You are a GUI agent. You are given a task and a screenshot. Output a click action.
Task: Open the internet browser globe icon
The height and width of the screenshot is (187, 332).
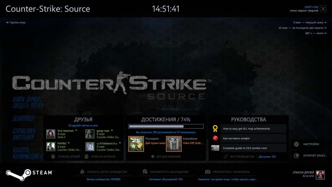(296, 156)
